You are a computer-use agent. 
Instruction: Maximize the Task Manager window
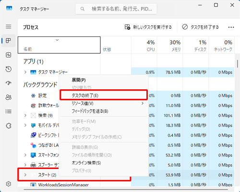(x=216, y=5)
